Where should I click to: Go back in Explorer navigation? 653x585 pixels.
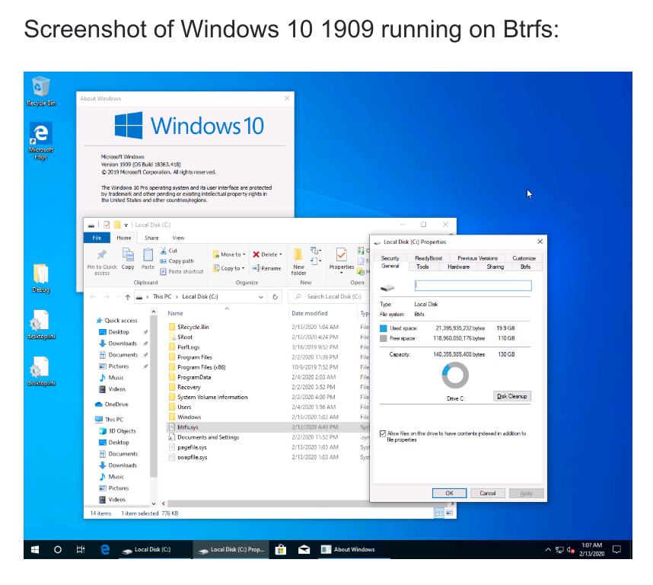pyautogui.click(x=93, y=296)
